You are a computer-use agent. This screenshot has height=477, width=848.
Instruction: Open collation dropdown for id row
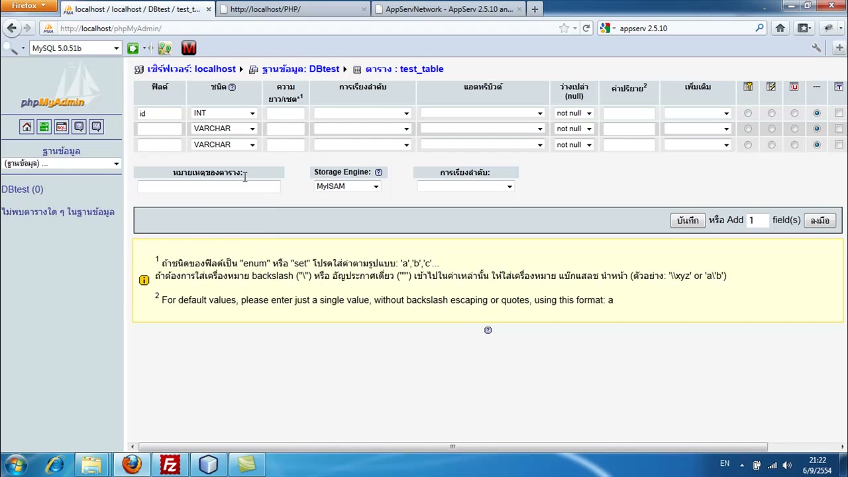[362, 113]
